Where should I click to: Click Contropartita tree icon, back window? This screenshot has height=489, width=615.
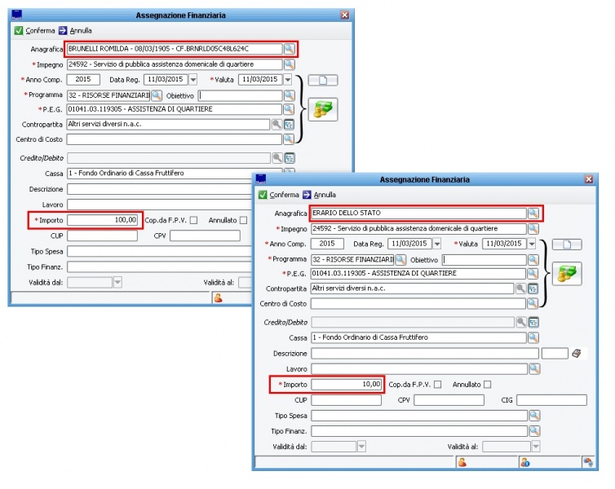(x=289, y=125)
